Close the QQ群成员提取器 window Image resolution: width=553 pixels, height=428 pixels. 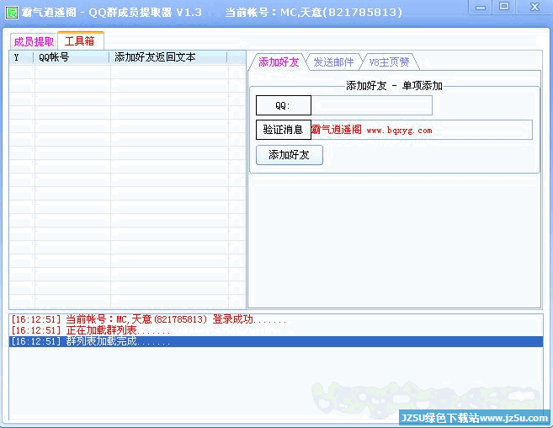point(534,7)
